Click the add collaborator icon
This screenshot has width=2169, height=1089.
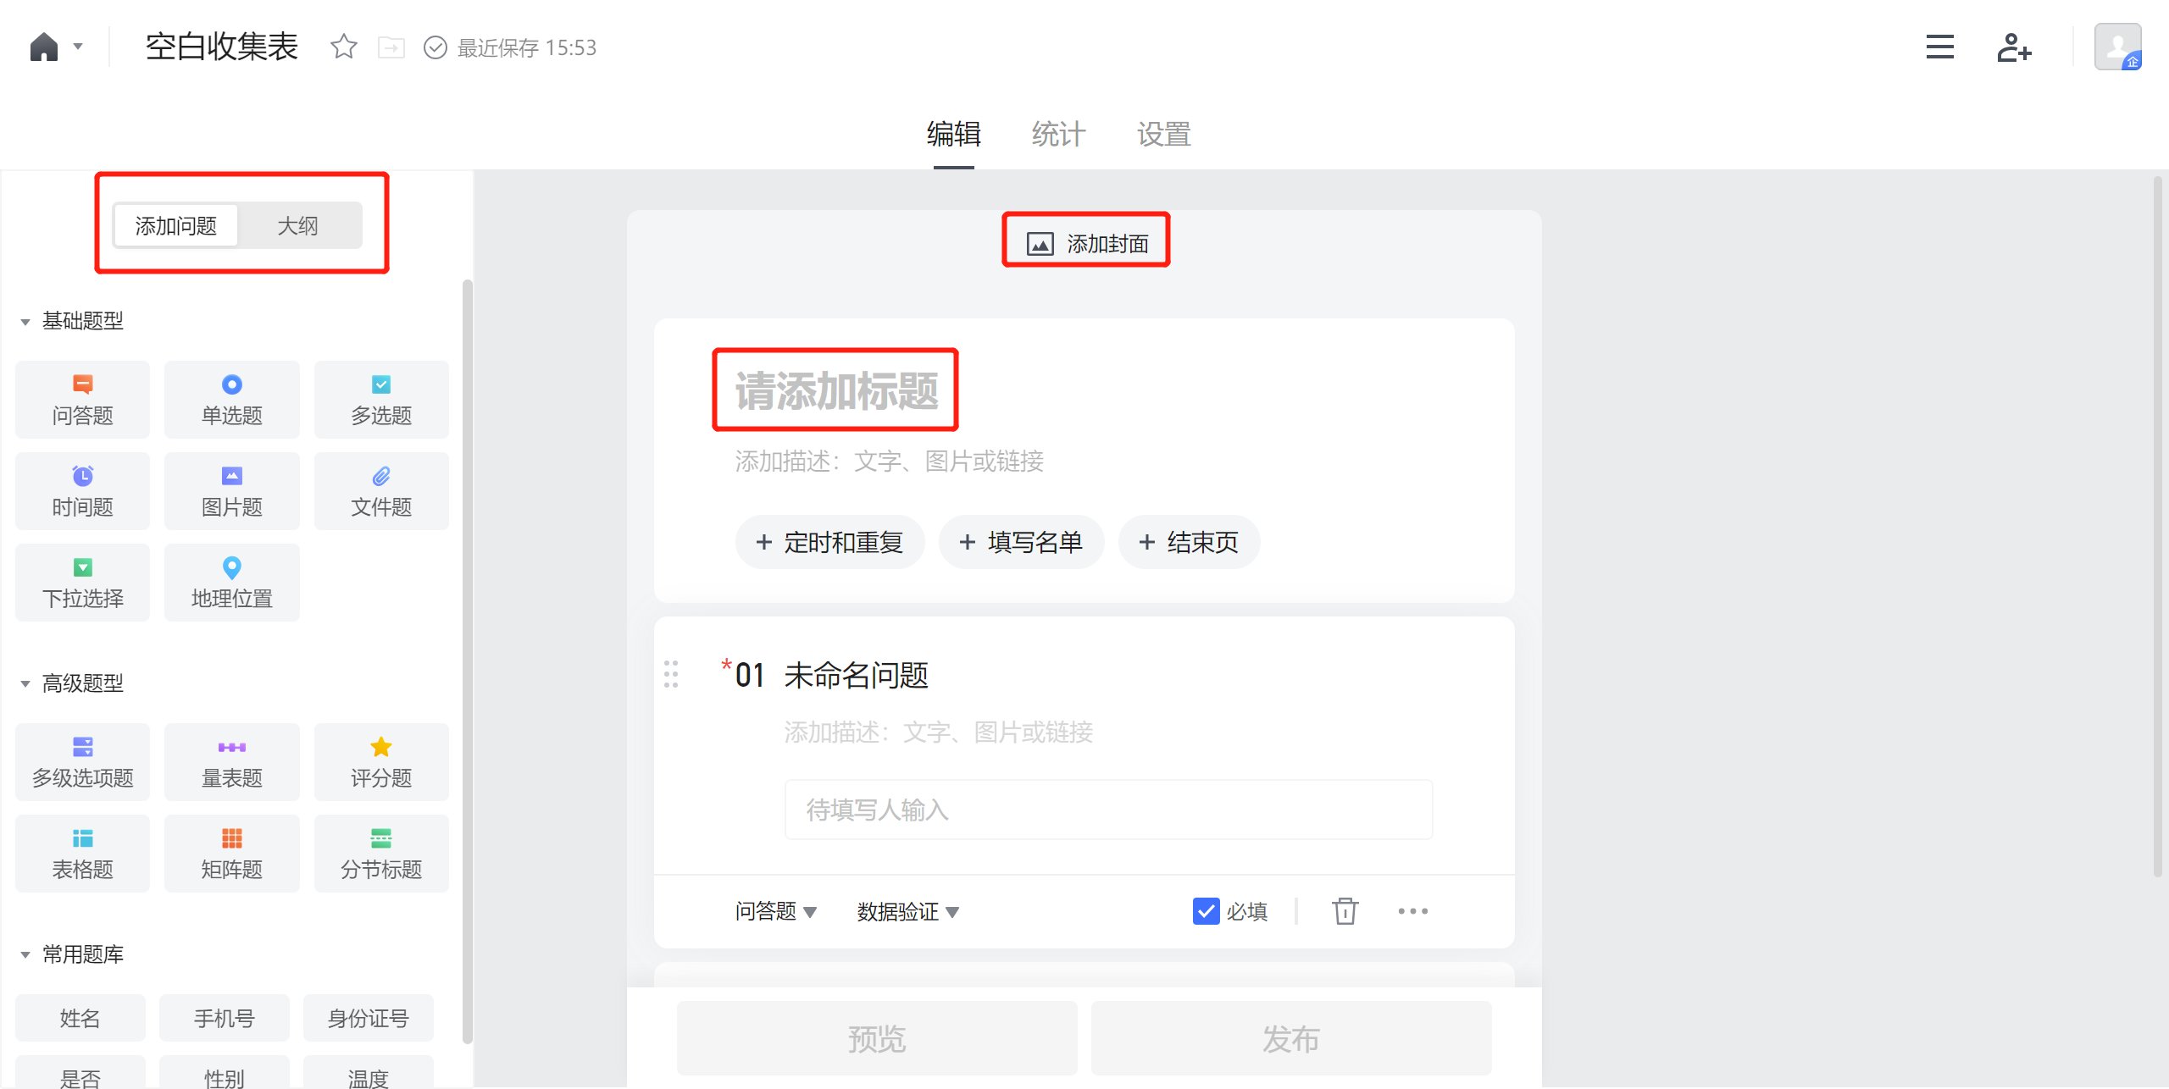pyautogui.click(x=2014, y=47)
